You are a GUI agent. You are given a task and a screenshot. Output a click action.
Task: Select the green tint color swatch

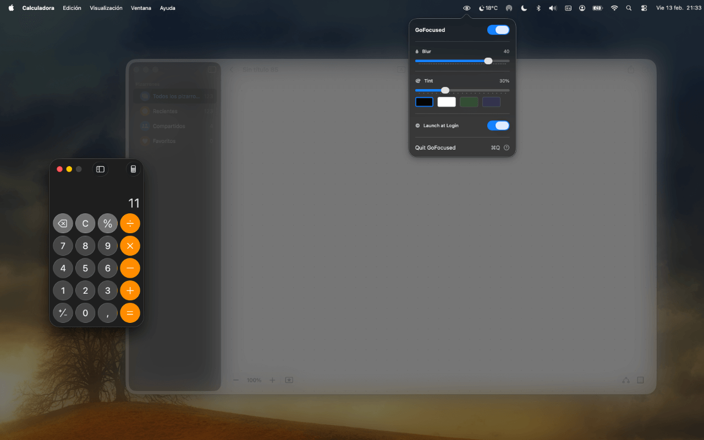point(469,102)
